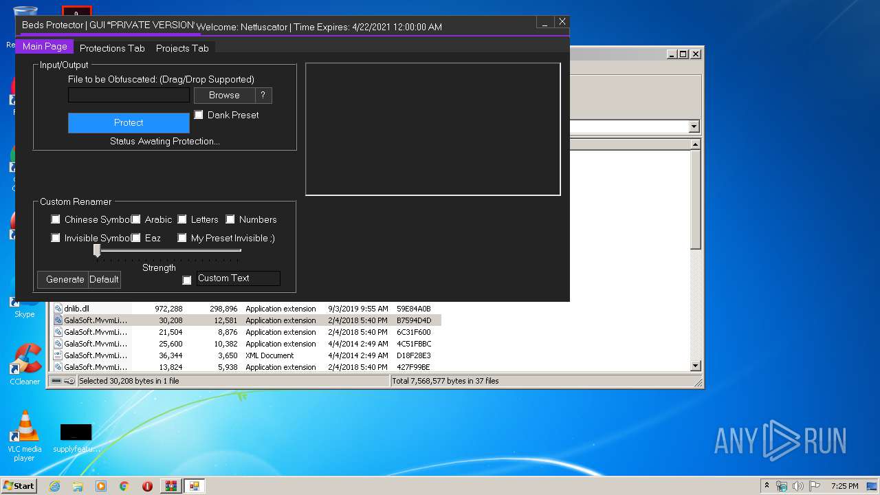This screenshot has width=880, height=495.
Task: Click the Default button
Action: point(104,279)
